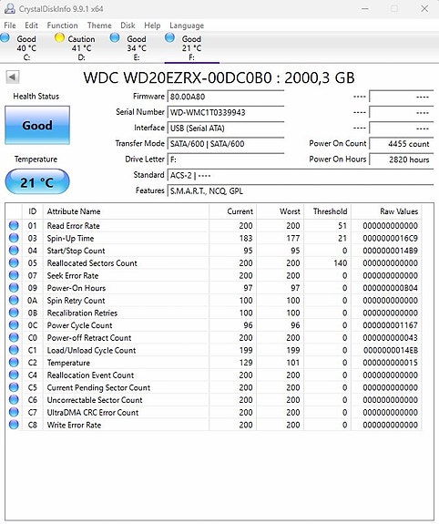The height and width of the screenshot is (524, 439).
Task: Click current value 129 in Temperature row
Action: click(246, 363)
